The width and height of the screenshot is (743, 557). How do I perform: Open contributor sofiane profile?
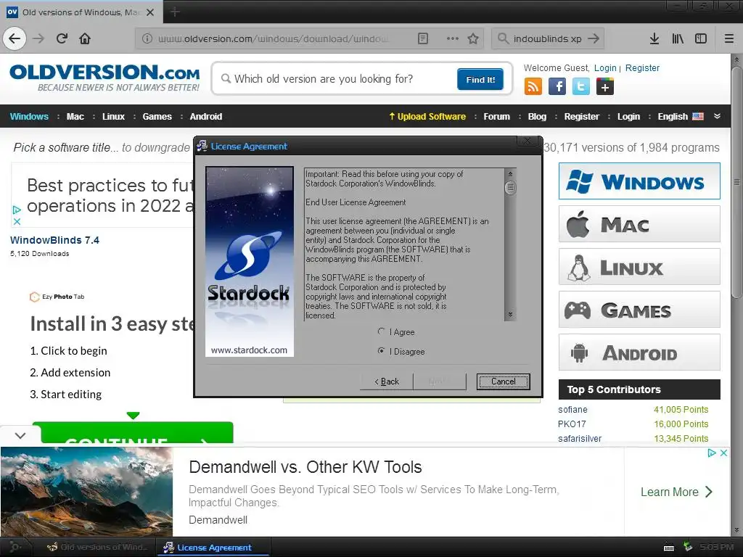point(572,410)
